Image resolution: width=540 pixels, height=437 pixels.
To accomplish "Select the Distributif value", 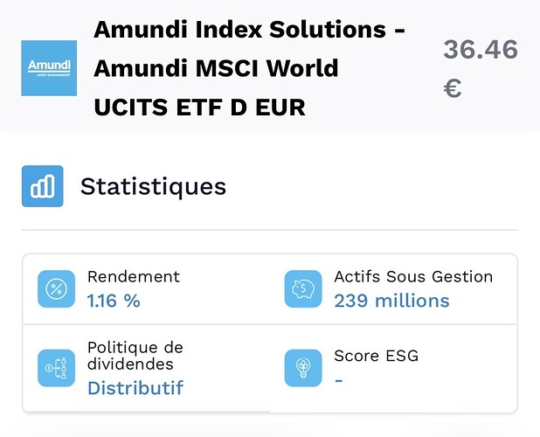I will (x=135, y=387).
